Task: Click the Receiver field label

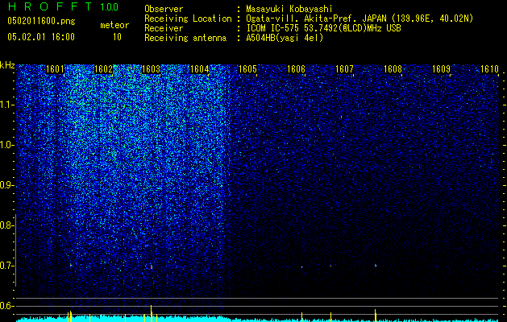Action: click(x=164, y=28)
